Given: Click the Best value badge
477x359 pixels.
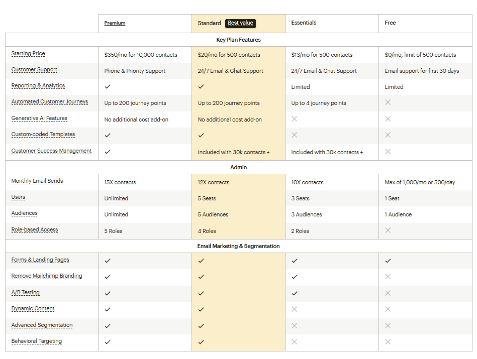Looking at the screenshot, I should point(240,23).
